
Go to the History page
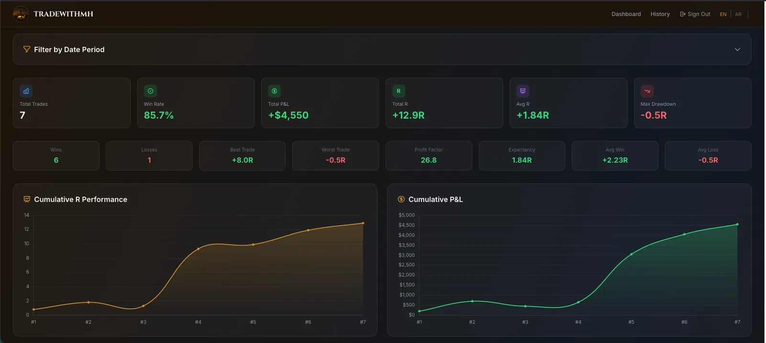(x=660, y=14)
